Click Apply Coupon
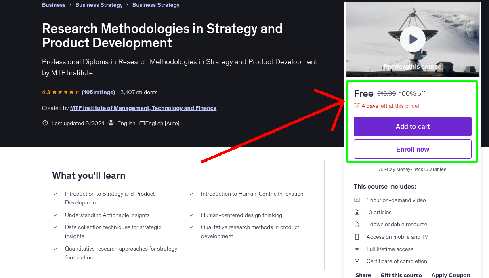 pos(451,275)
